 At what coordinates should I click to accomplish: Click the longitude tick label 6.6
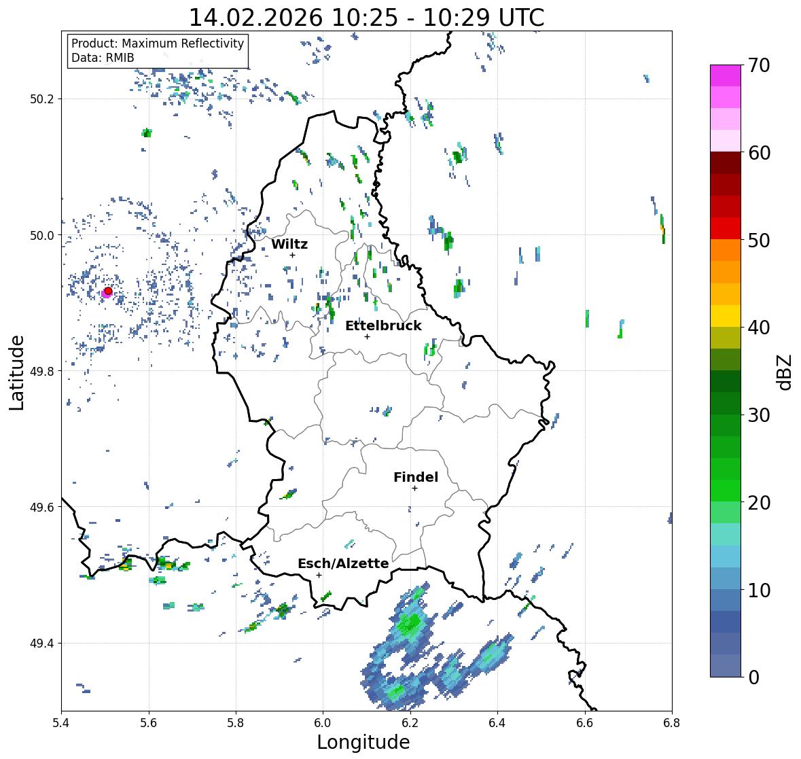[x=585, y=723]
